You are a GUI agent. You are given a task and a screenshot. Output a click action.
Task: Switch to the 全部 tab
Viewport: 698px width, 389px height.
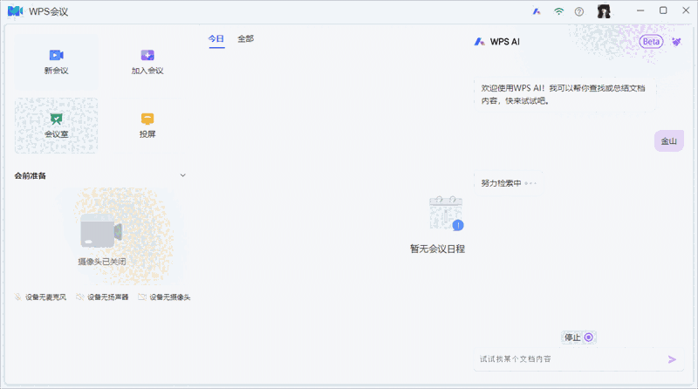(x=245, y=39)
